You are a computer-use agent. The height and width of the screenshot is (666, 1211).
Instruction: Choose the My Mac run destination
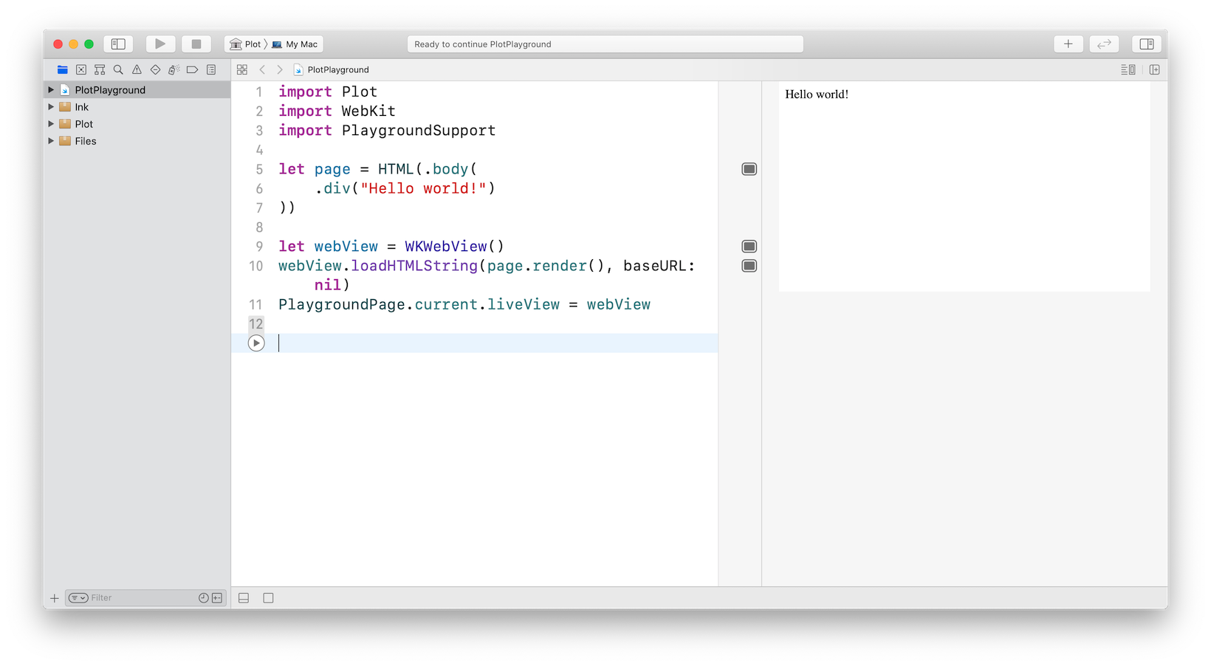(295, 44)
